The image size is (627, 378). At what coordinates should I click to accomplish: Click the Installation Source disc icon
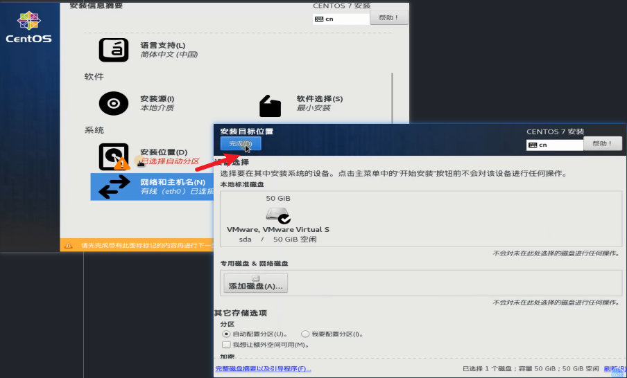tap(114, 103)
